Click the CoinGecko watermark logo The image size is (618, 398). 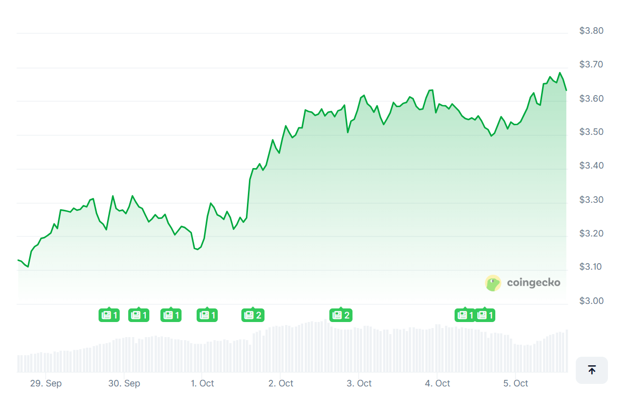point(523,283)
